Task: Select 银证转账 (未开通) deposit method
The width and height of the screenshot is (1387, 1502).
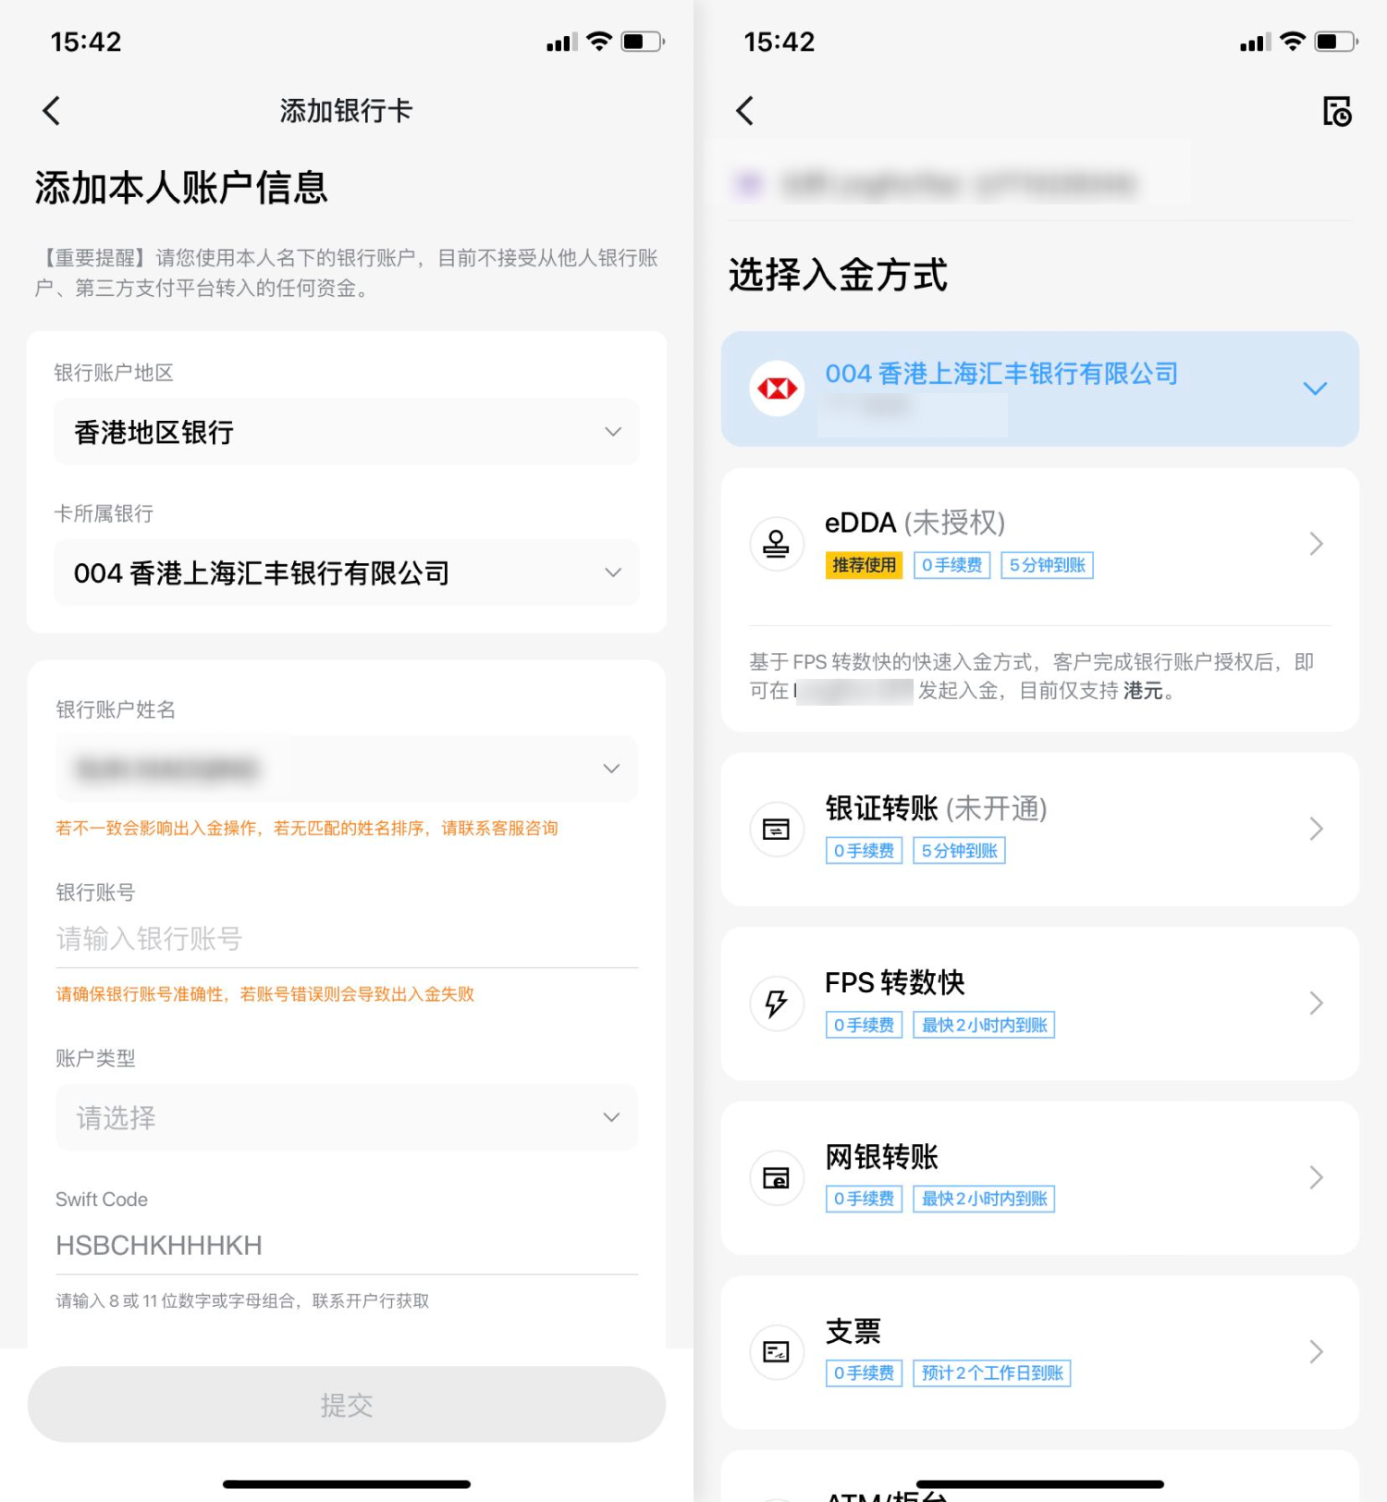Action: pyautogui.click(x=1040, y=829)
